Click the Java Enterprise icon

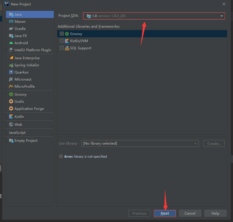click(x=11, y=58)
